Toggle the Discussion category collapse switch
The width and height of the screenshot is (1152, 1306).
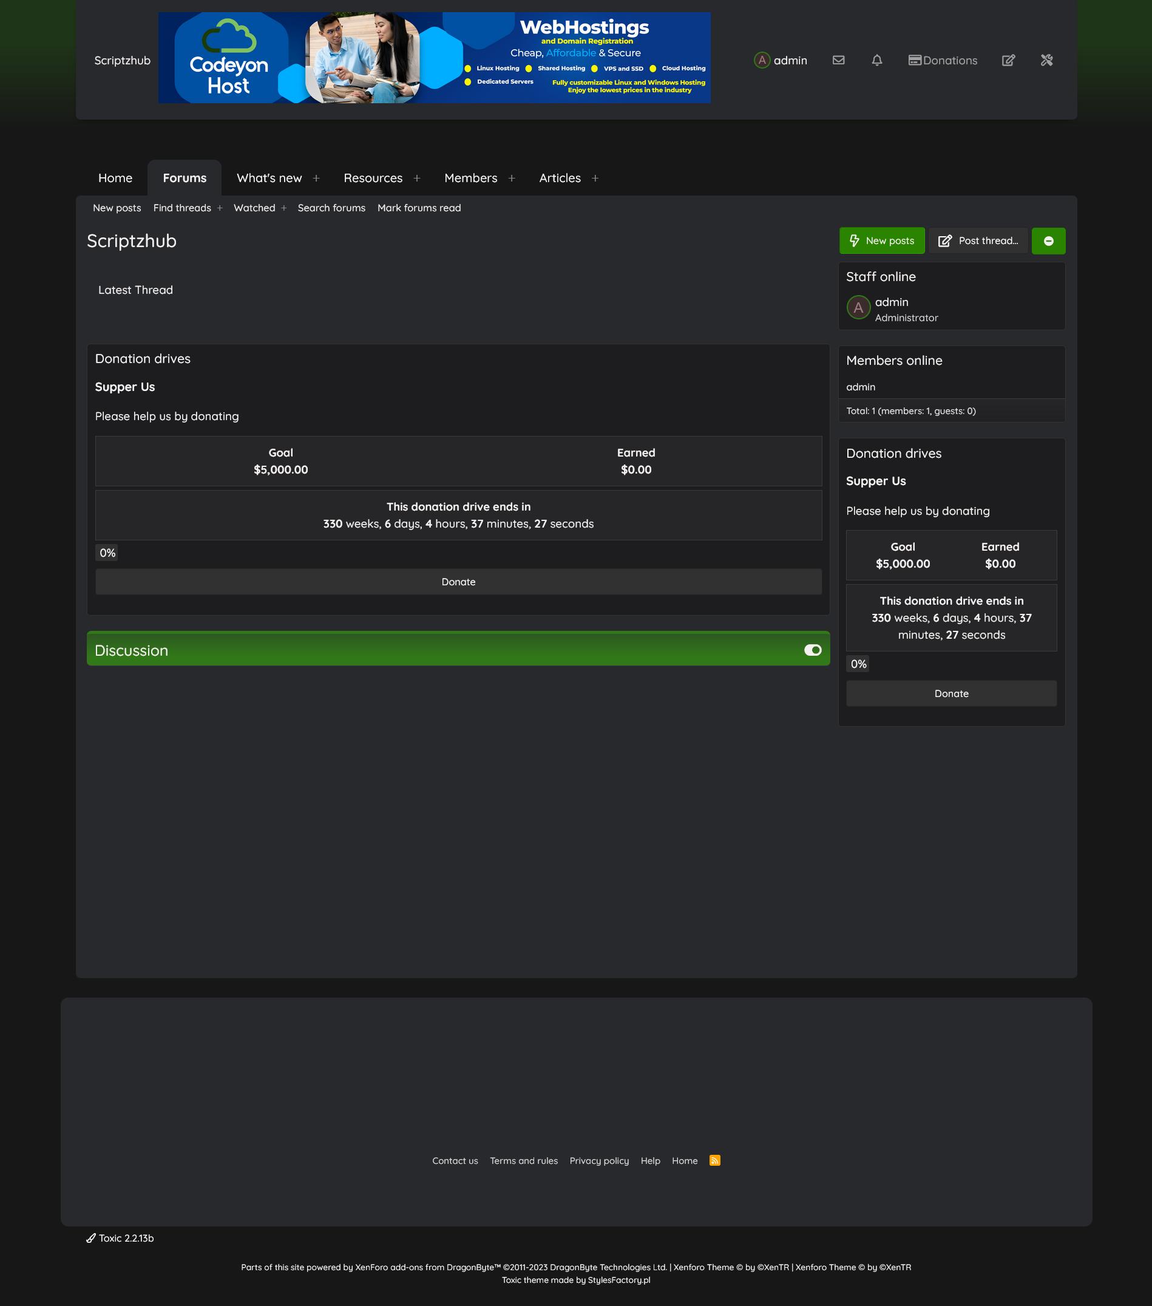[x=812, y=650]
